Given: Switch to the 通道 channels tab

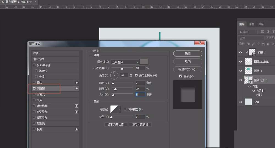Looking at the screenshot, I should click(x=251, y=24).
